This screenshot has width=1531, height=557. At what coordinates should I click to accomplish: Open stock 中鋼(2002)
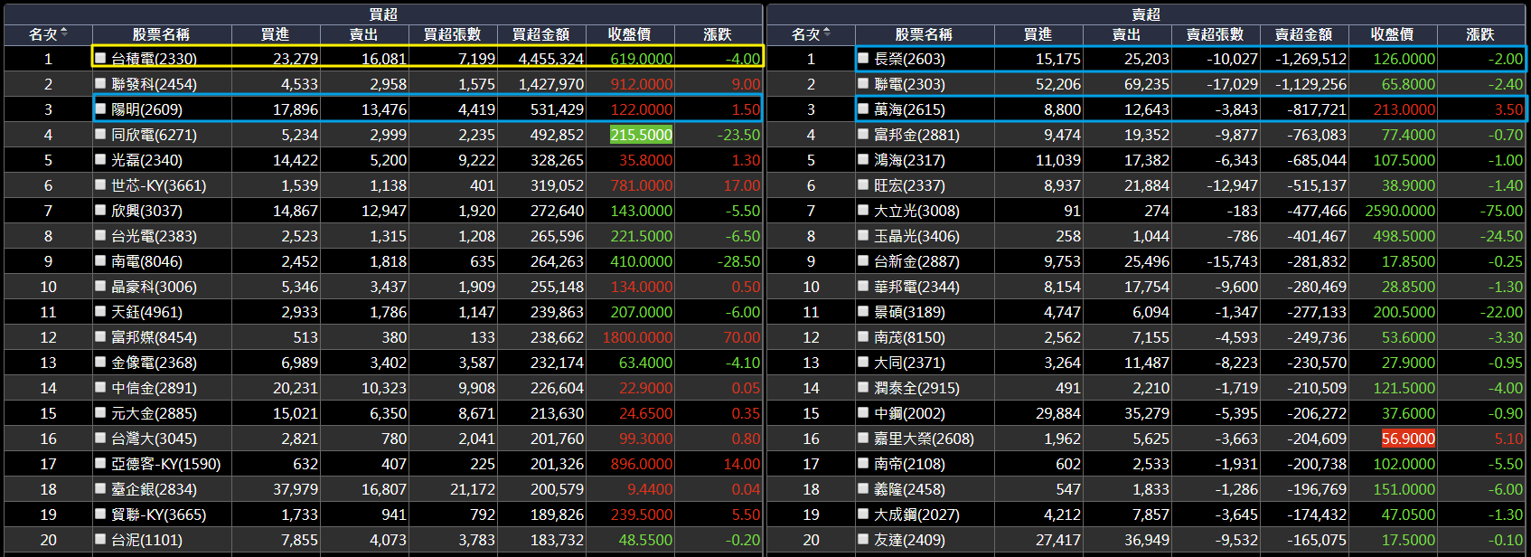[909, 413]
